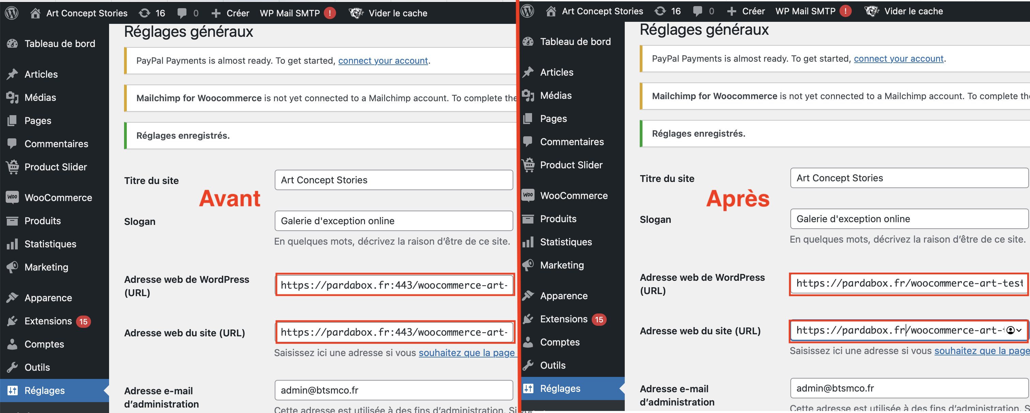Open WP Mail SMTP in the Avant toolbar

pyautogui.click(x=290, y=13)
